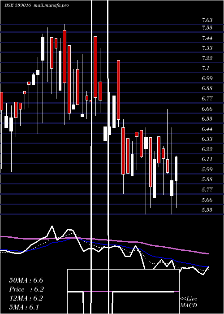Click the 6.66 price axis label

pyautogui.click(x=207, y=109)
